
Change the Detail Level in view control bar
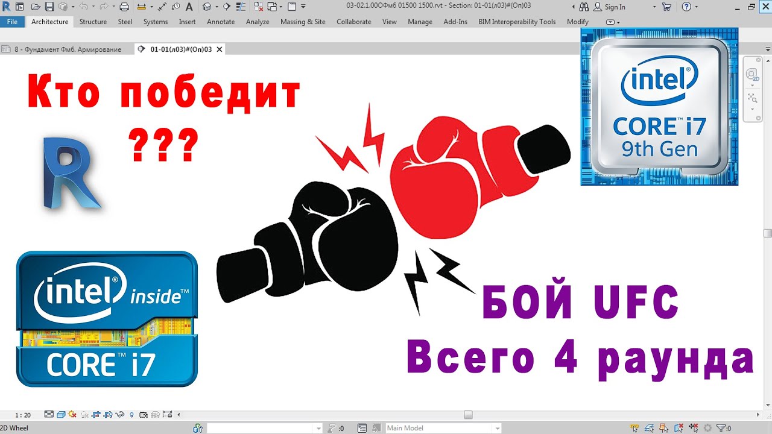(x=49, y=415)
